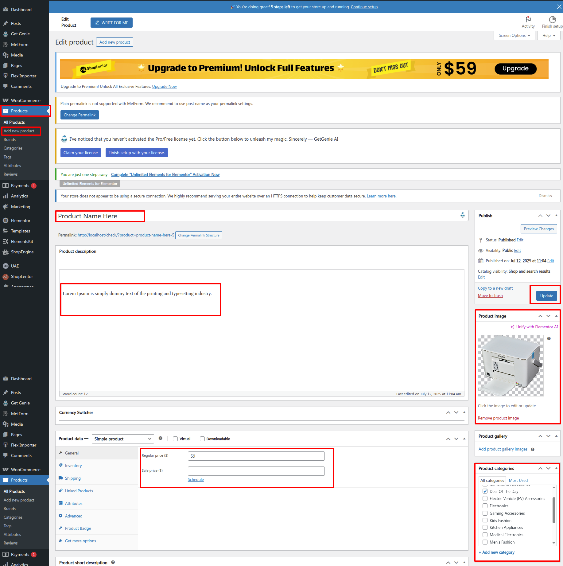Open the ShopEngine sidebar icon

[x=6, y=252]
